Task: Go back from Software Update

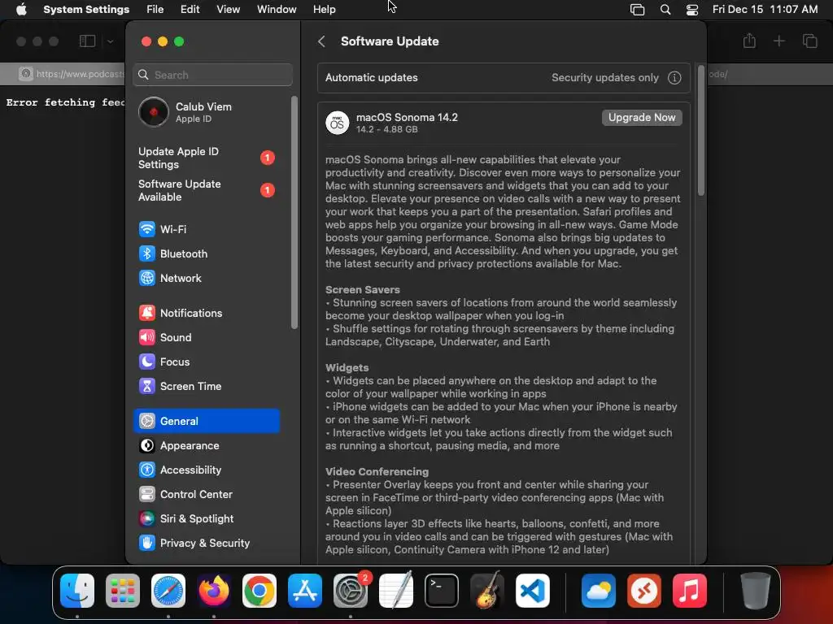Action: (321, 41)
